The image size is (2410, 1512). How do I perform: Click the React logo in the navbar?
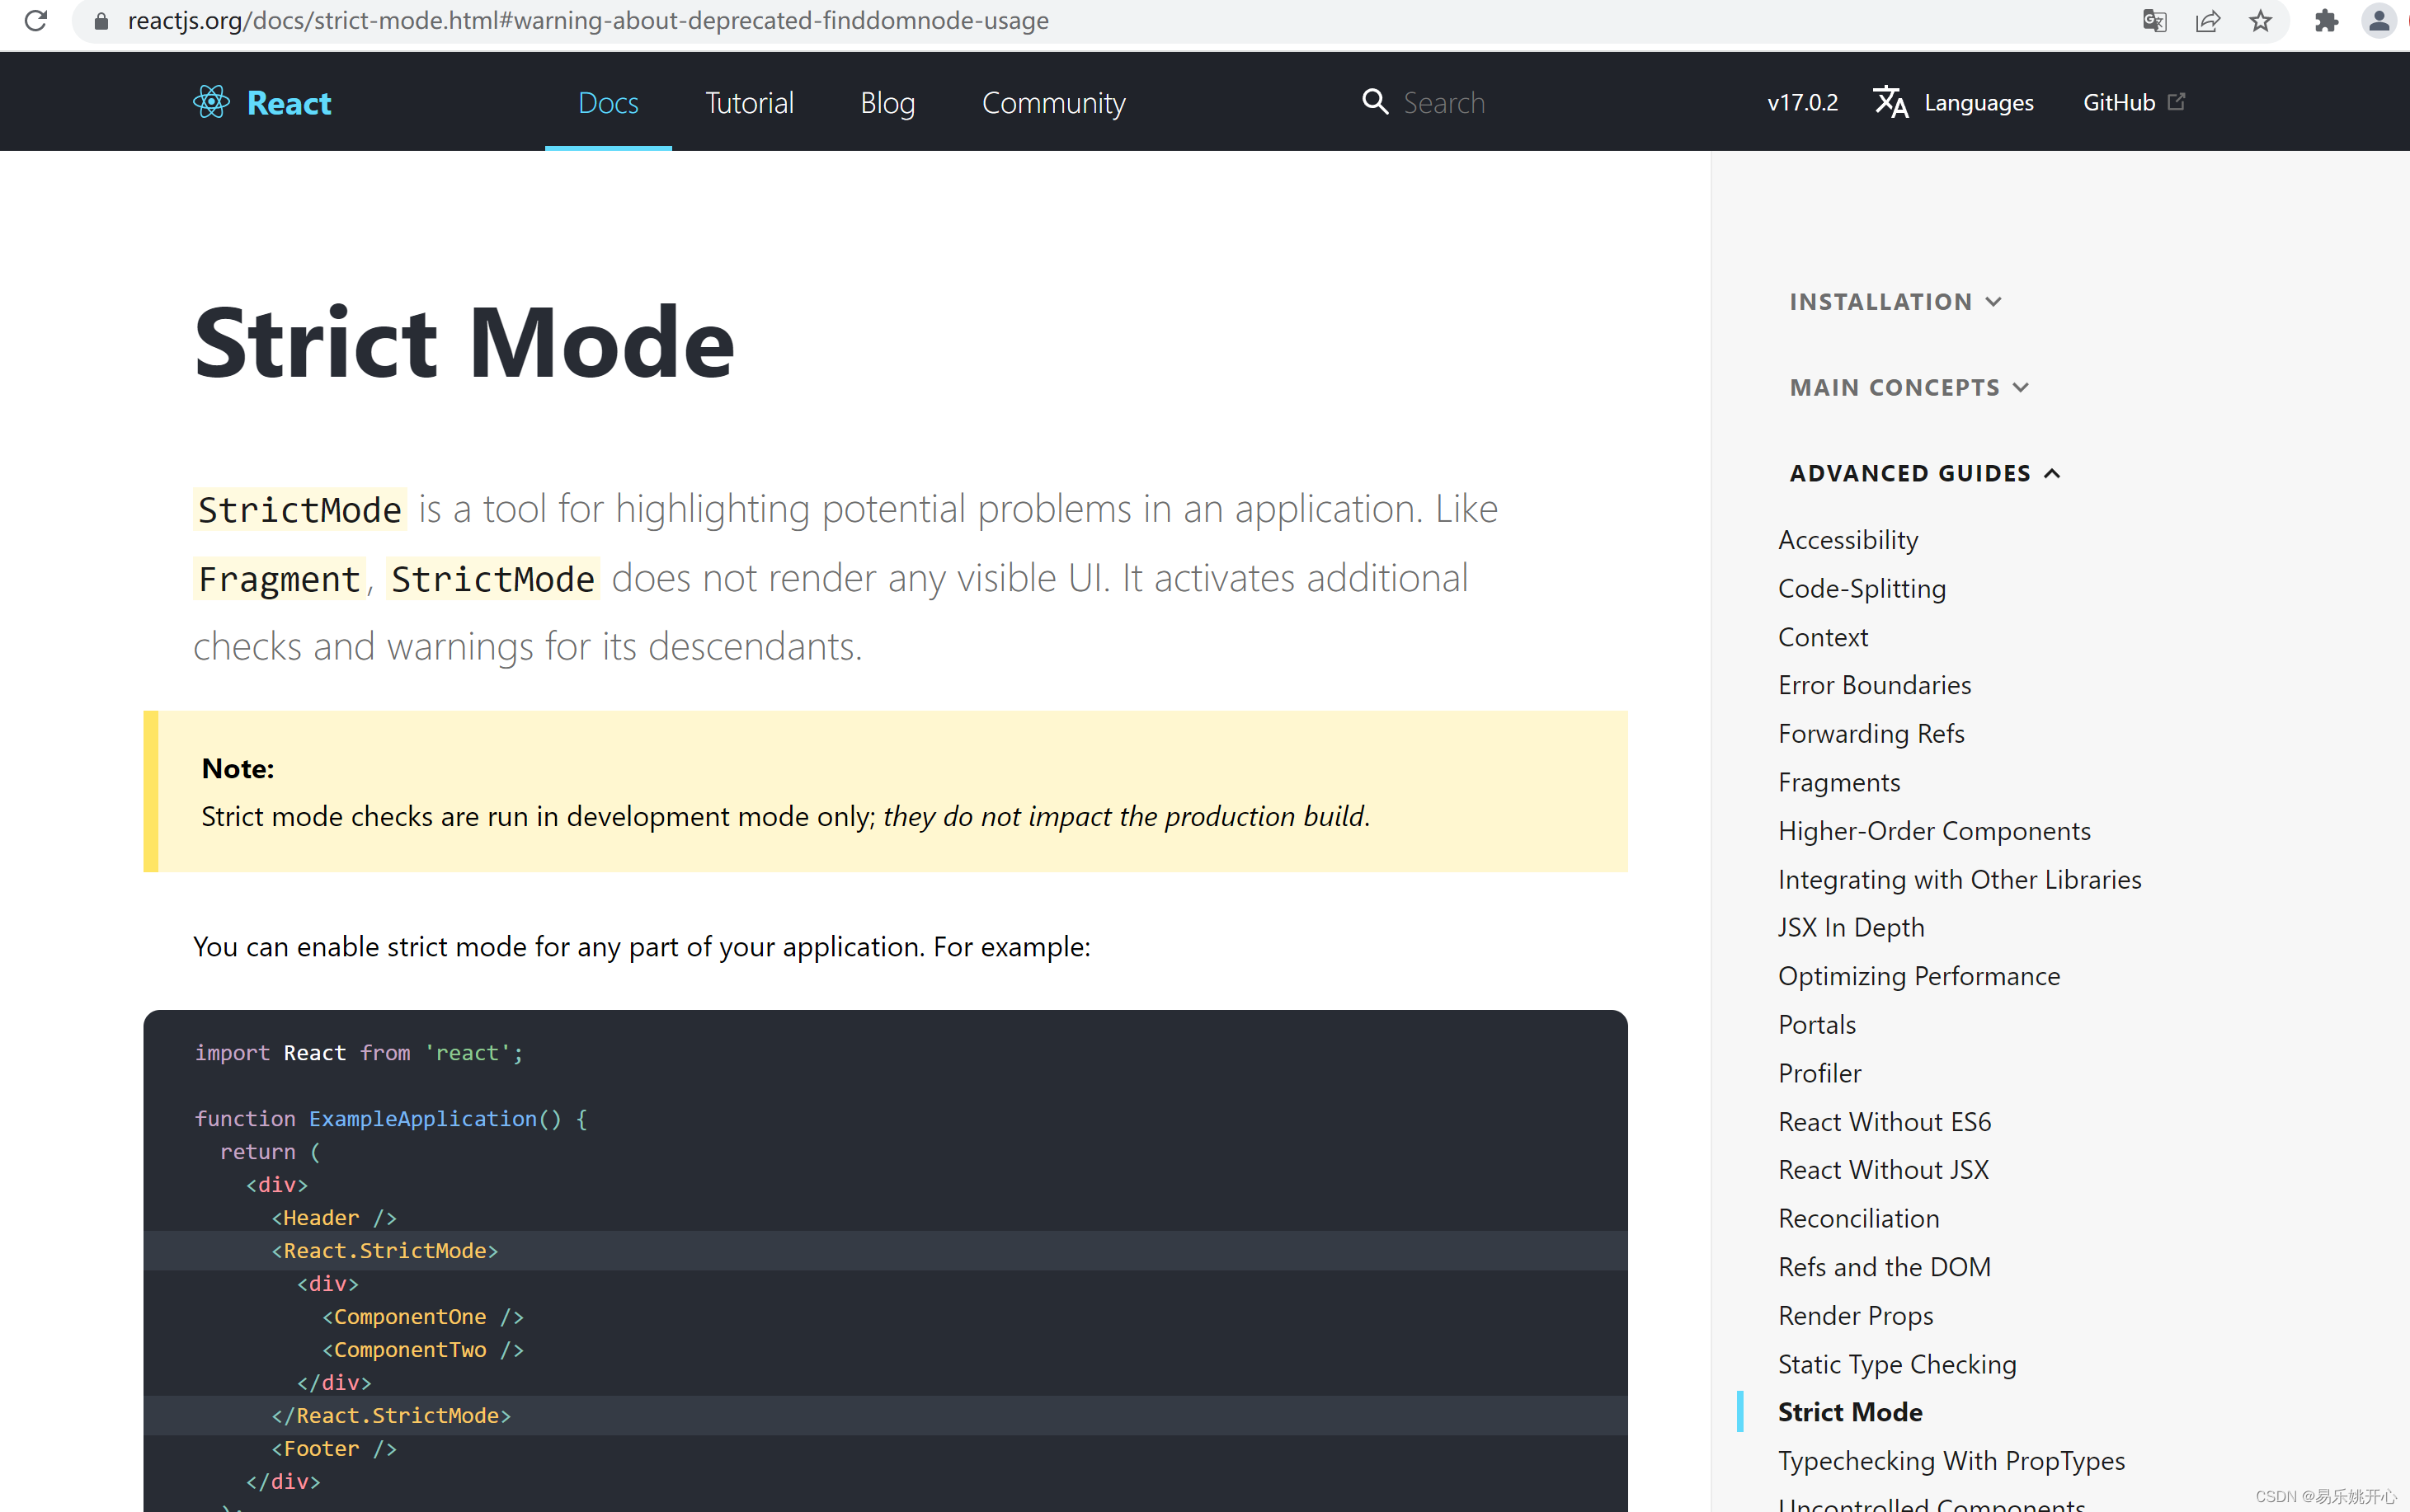(x=211, y=101)
